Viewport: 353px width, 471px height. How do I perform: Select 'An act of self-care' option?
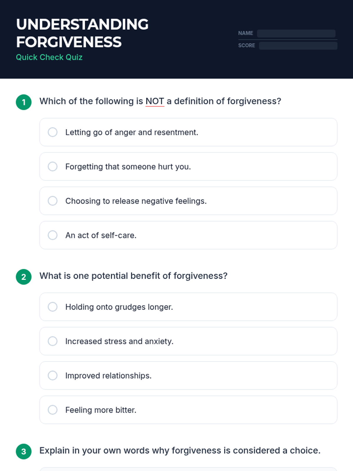pos(53,235)
